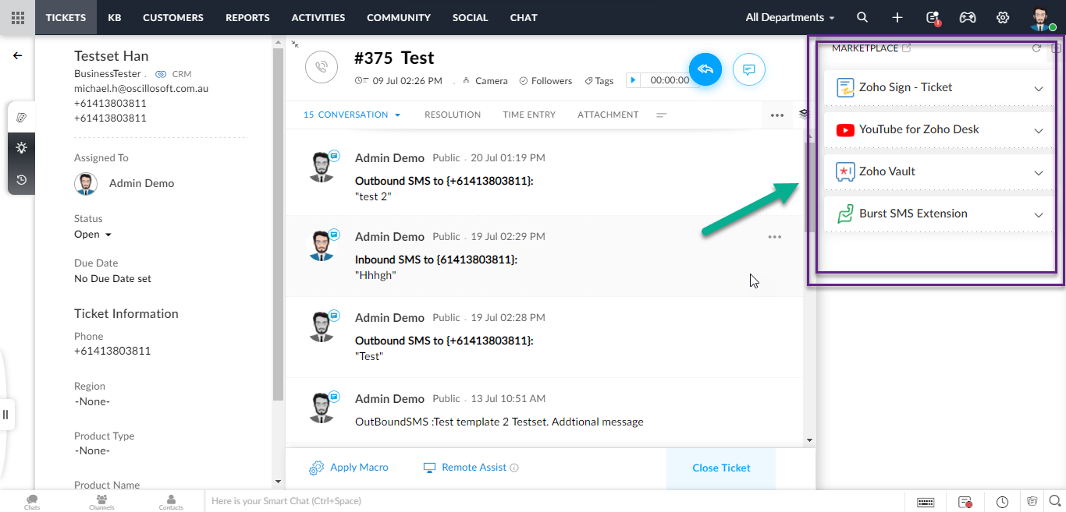Image resolution: width=1066 pixels, height=512 pixels.
Task: Open the Status Open dropdown
Action: 93,234
